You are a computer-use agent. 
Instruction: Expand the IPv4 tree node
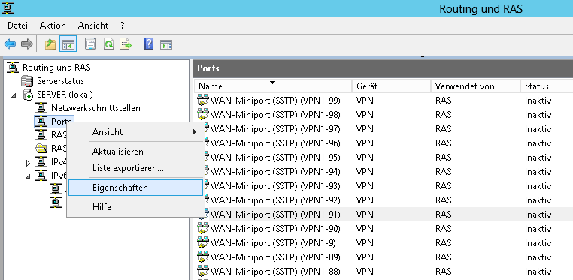pos(28,163)
